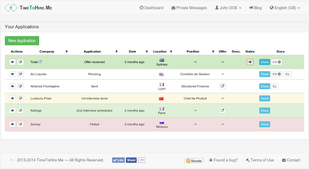View the Solvay application details
The image size is (309, 169).
[x=12, y=124]
